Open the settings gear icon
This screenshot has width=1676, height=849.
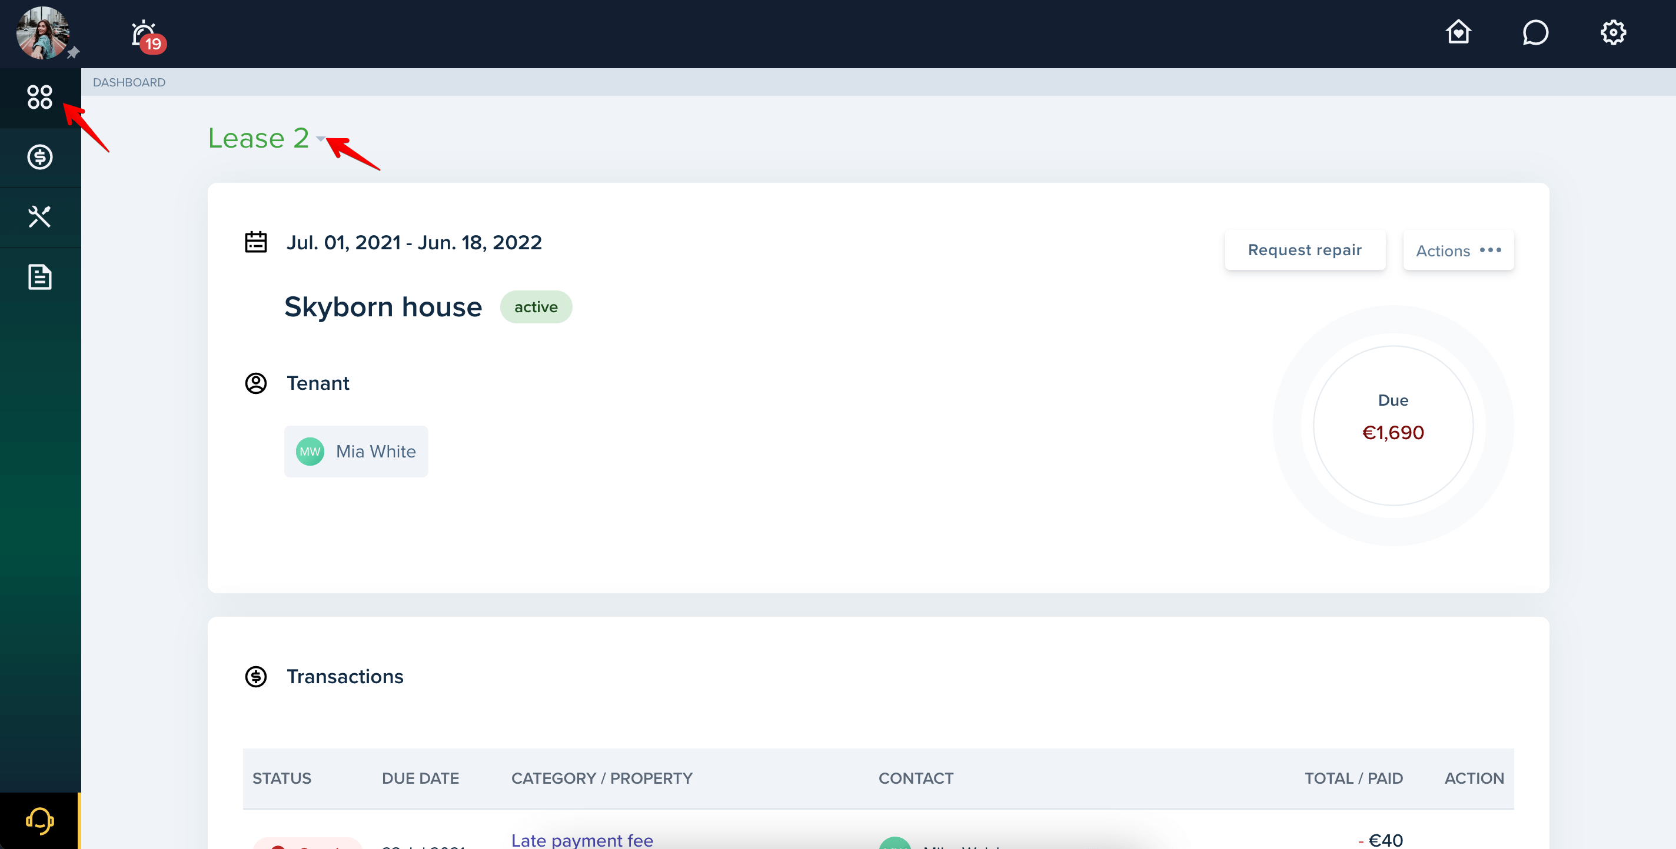(1613, 32)
